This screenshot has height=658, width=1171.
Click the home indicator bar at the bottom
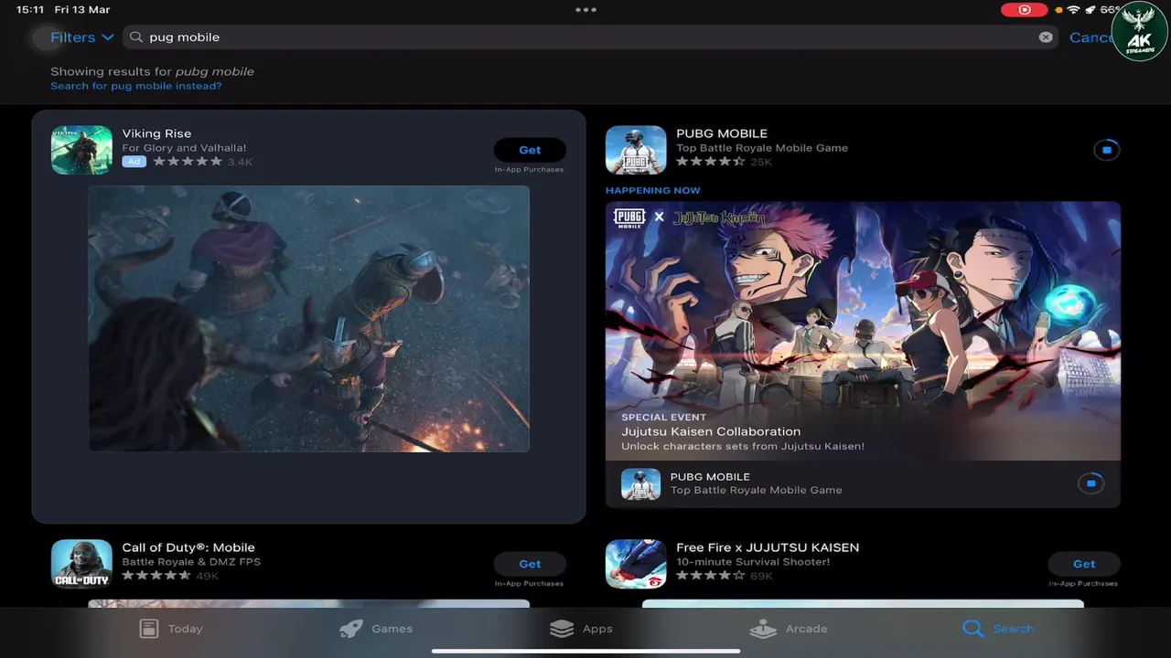(x=585, y=652)
